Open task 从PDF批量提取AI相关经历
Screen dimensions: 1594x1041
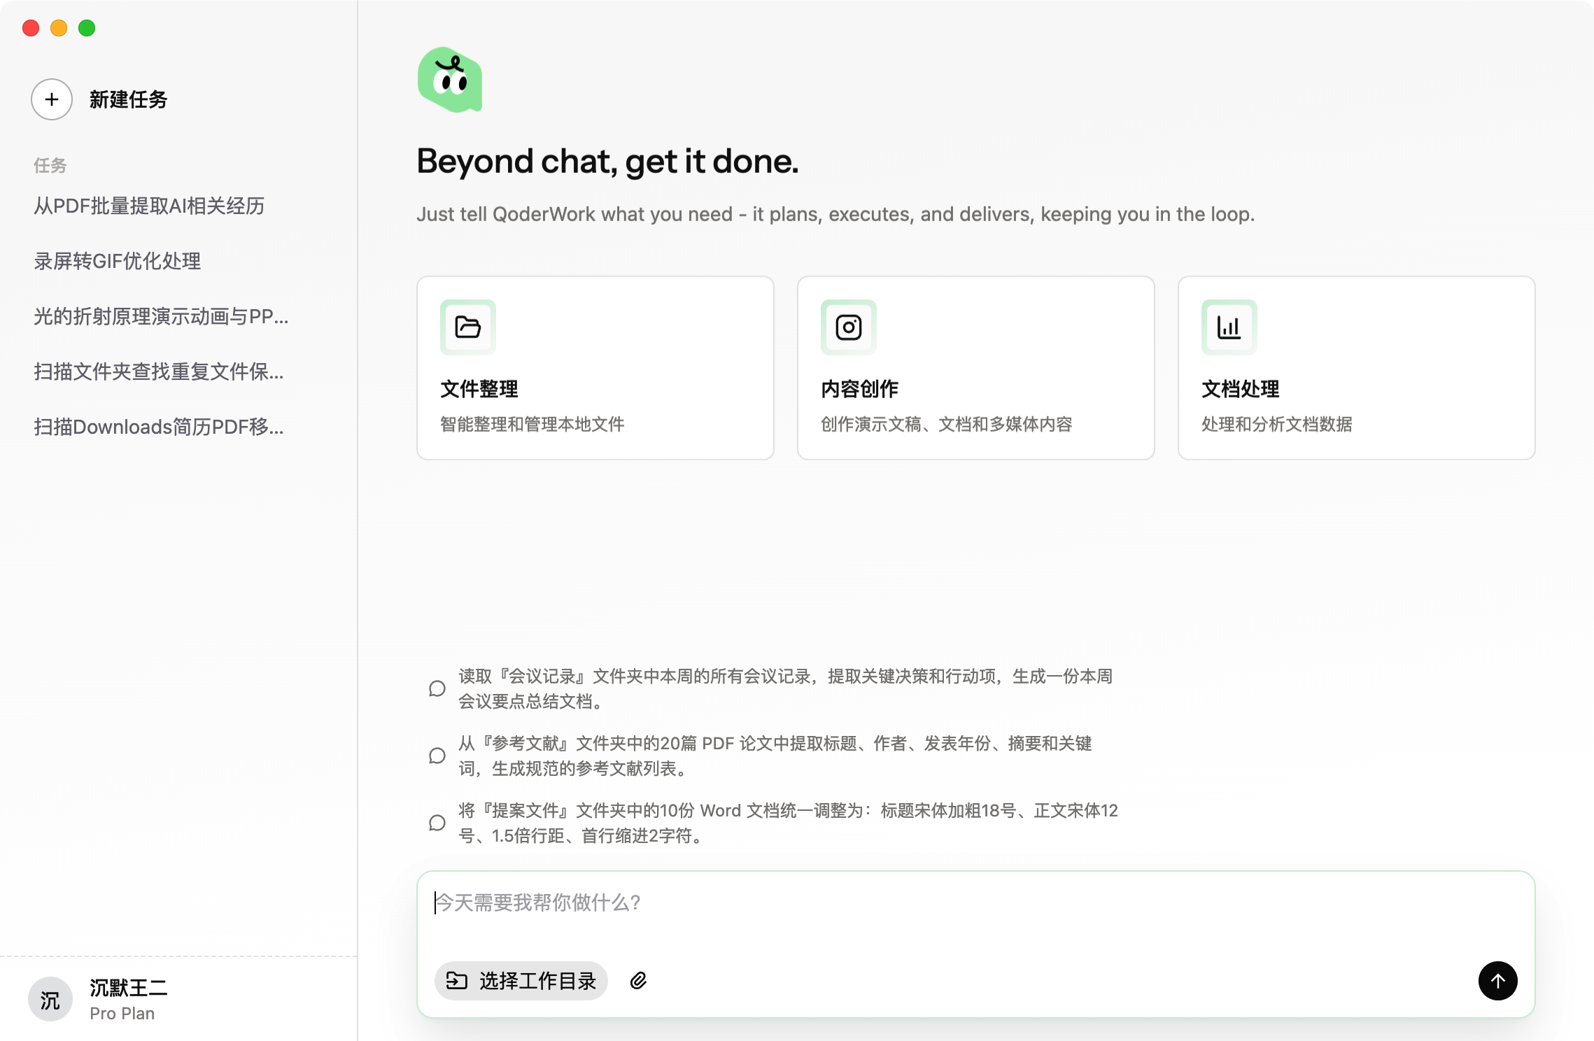coord(149,206)
